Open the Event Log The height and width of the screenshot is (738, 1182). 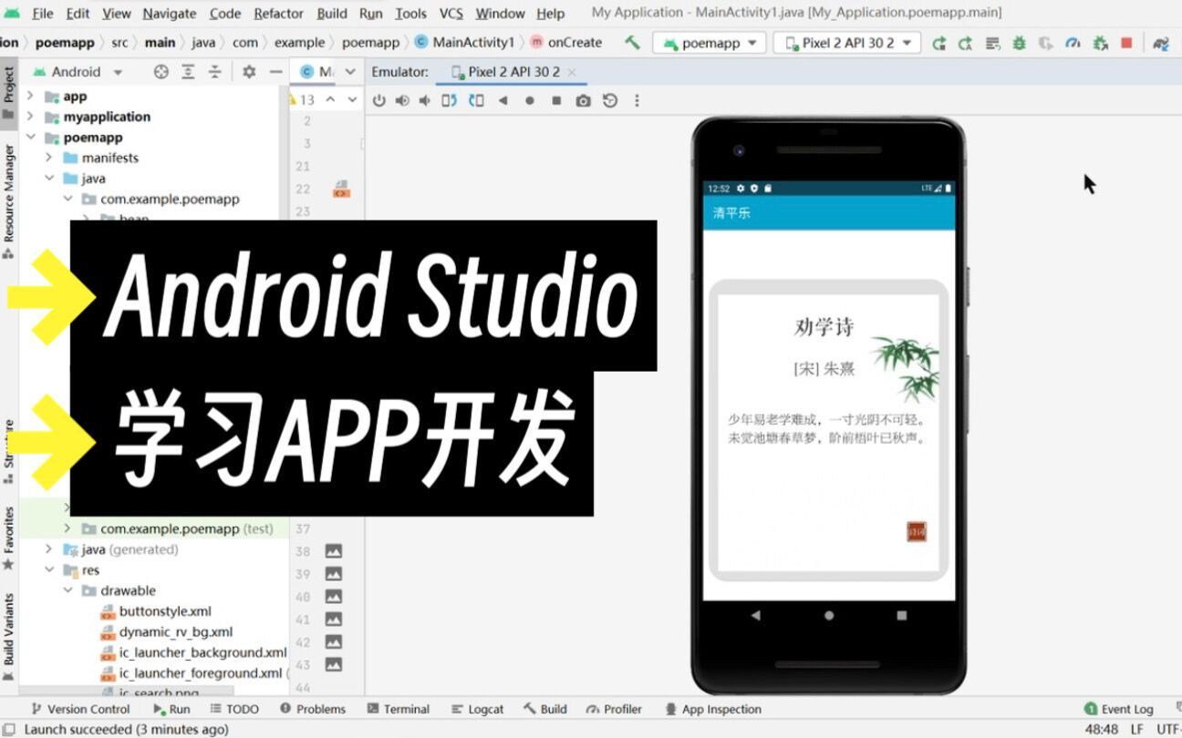1119,709
